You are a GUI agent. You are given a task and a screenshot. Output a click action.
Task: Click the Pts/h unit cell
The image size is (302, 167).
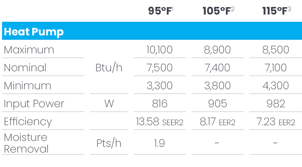pyautogui.click(x=109, y=143)
